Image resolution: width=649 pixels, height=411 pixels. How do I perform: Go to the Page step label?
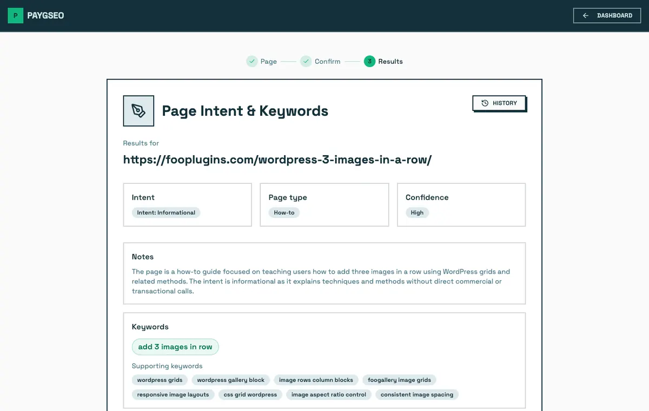[x=269, y=62]
